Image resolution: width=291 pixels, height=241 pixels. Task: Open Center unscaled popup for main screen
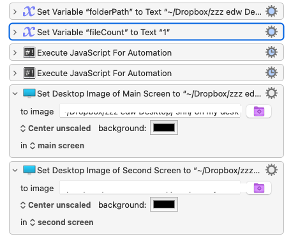coord(56,128)
